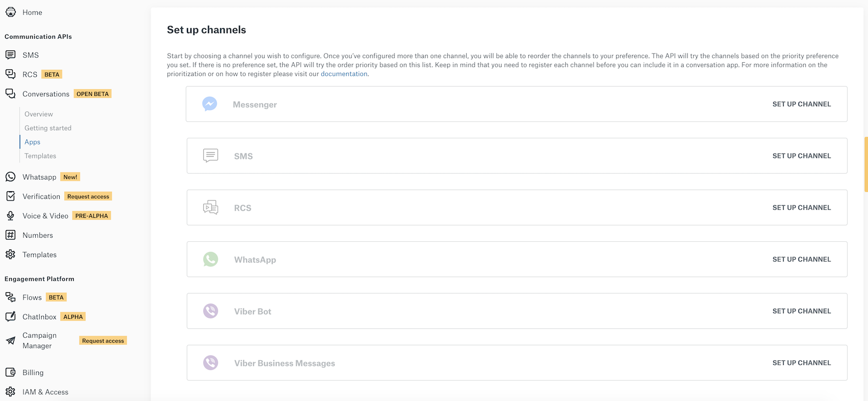Click the Whatsapp icon in sidebar
This screenshot has width=868, height=401.
point(10,177)
